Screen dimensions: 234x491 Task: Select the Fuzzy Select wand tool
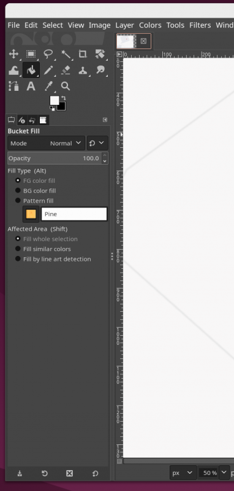(x=66, y=54)
